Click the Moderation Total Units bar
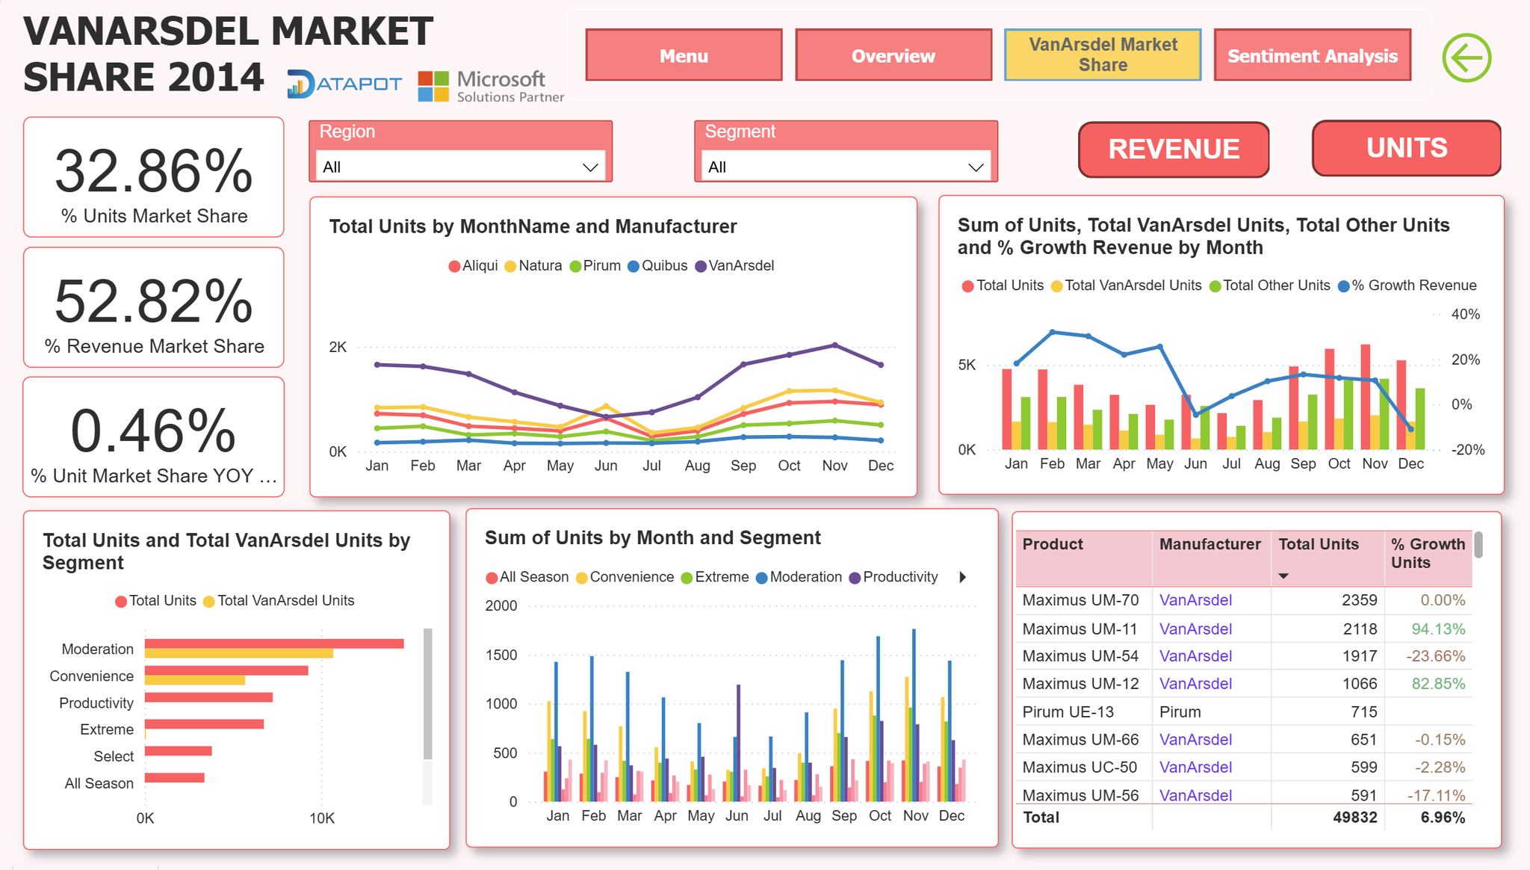 [274, 644]
